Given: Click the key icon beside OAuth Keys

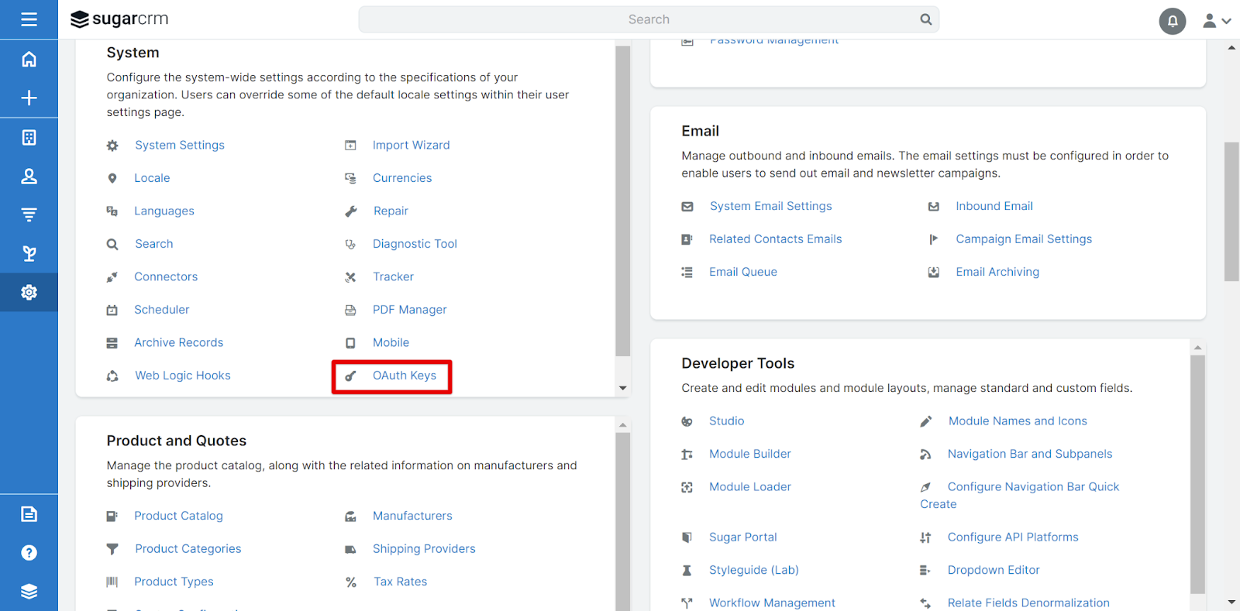Looking at the screenshot, I should click(350, 376).
